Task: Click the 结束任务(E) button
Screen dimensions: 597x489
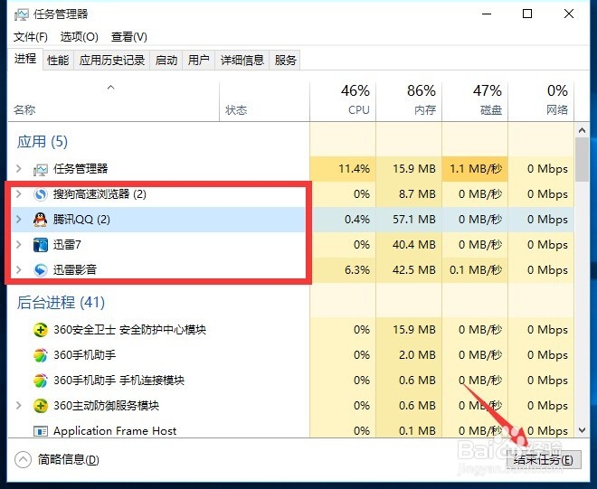Action: tap(544, 460)
